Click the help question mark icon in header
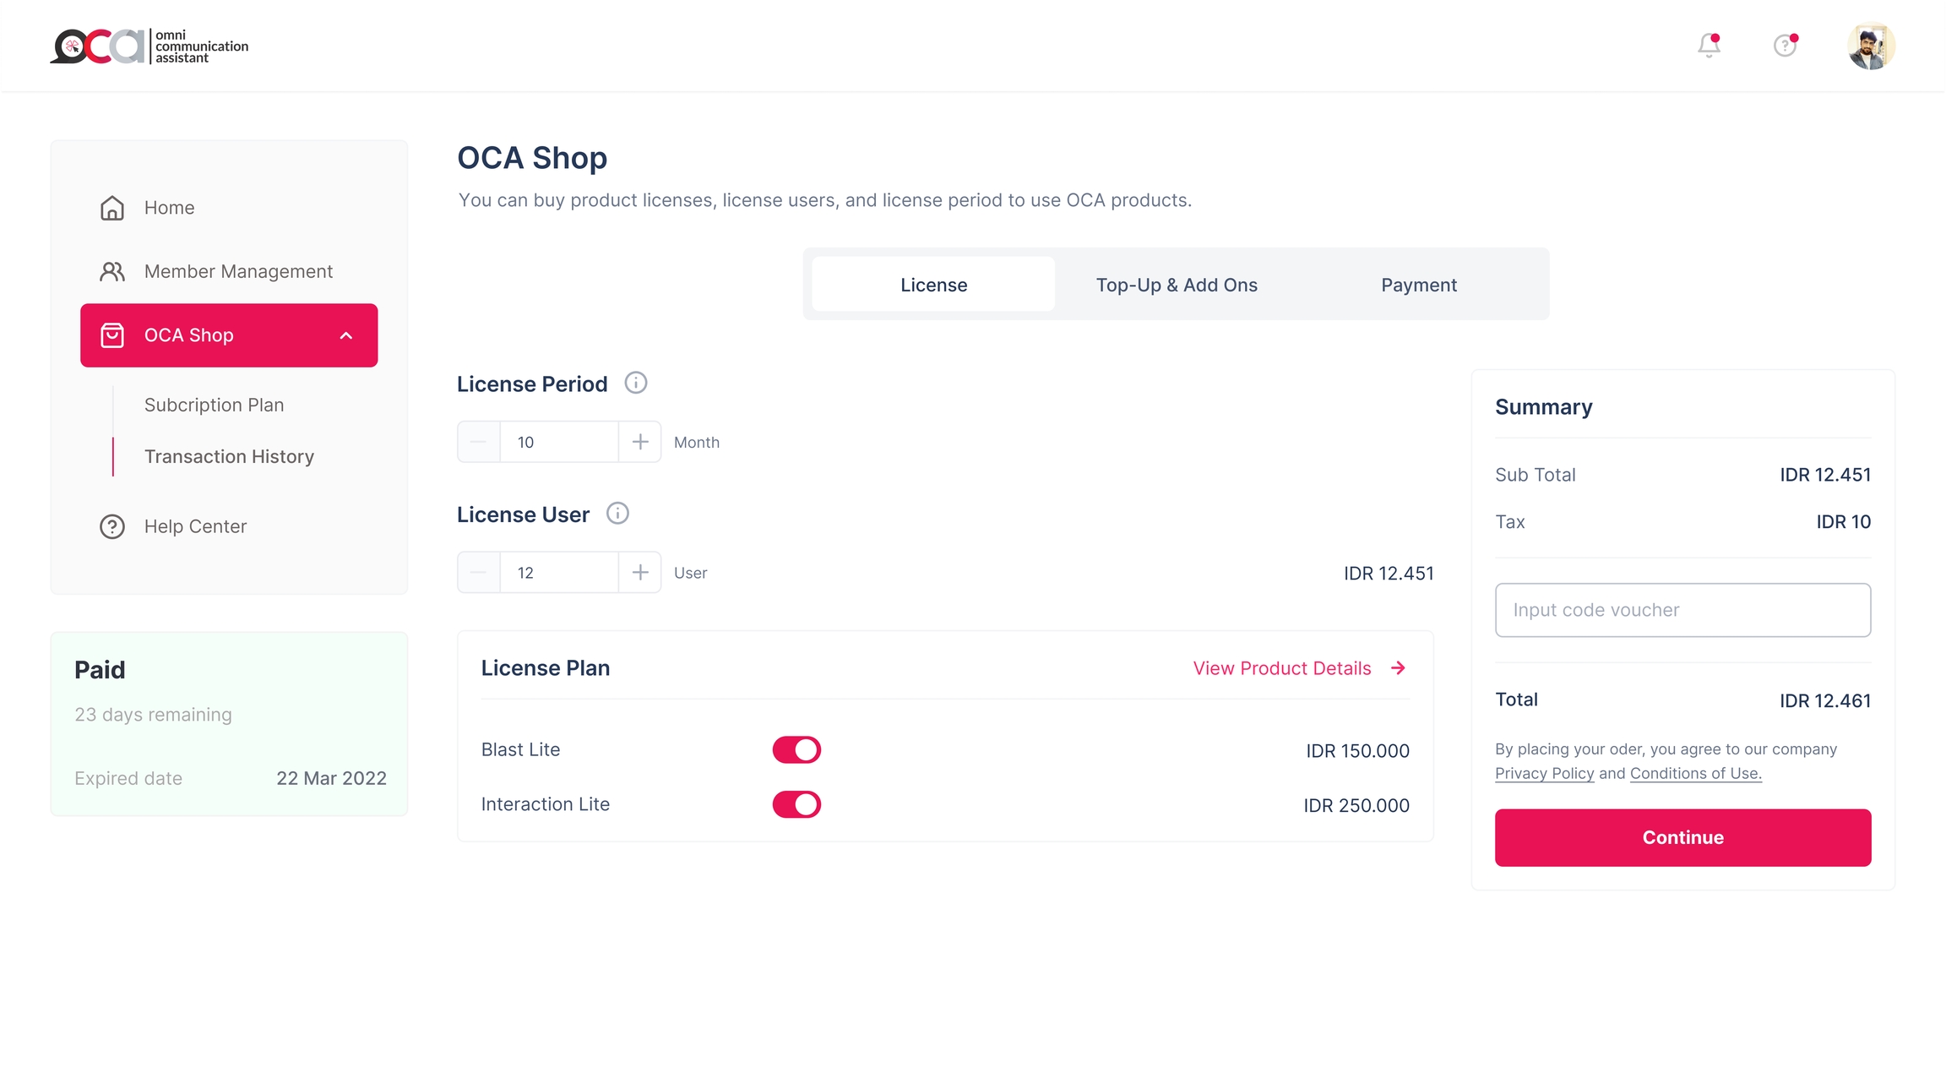The image size is (1946, 1067). (x=1784, y=45)
